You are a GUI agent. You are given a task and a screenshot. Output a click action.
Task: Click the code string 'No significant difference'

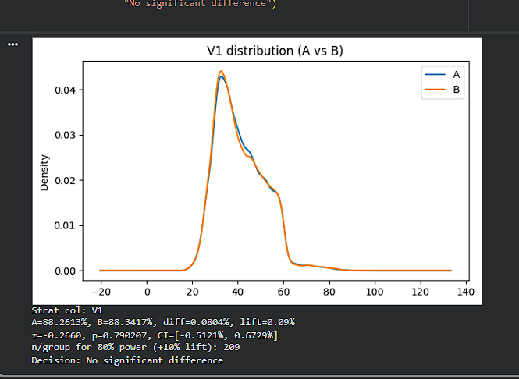point(198,4)
